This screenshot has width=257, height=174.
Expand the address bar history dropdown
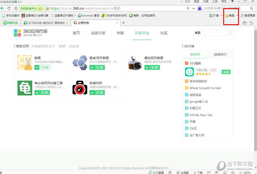194,8
